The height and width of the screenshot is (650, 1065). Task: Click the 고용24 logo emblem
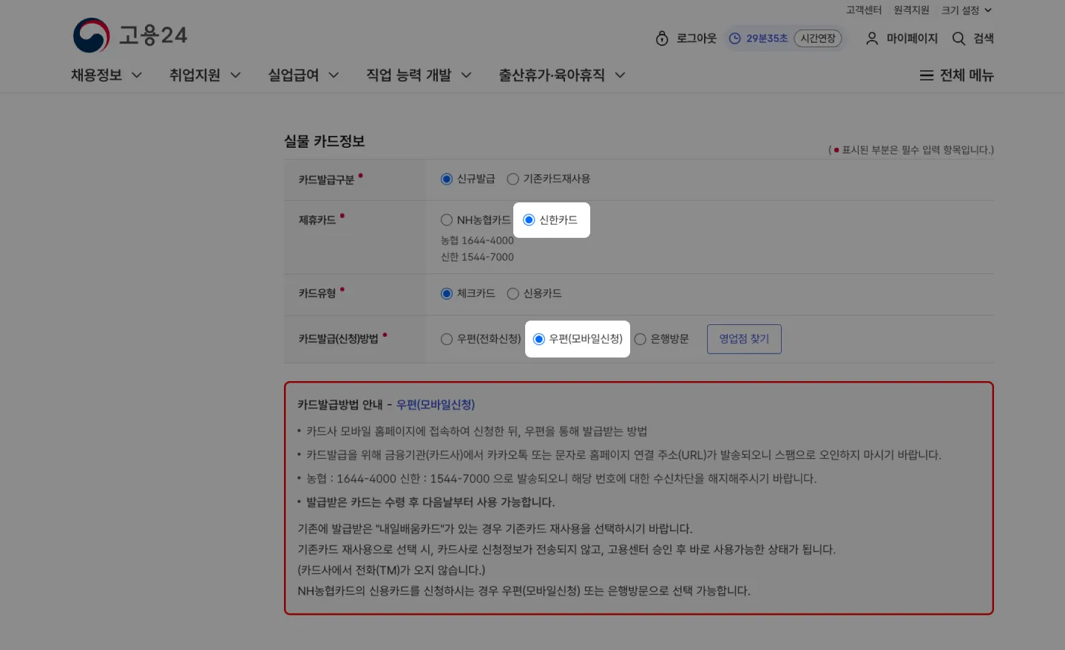(x=92, y=35)
